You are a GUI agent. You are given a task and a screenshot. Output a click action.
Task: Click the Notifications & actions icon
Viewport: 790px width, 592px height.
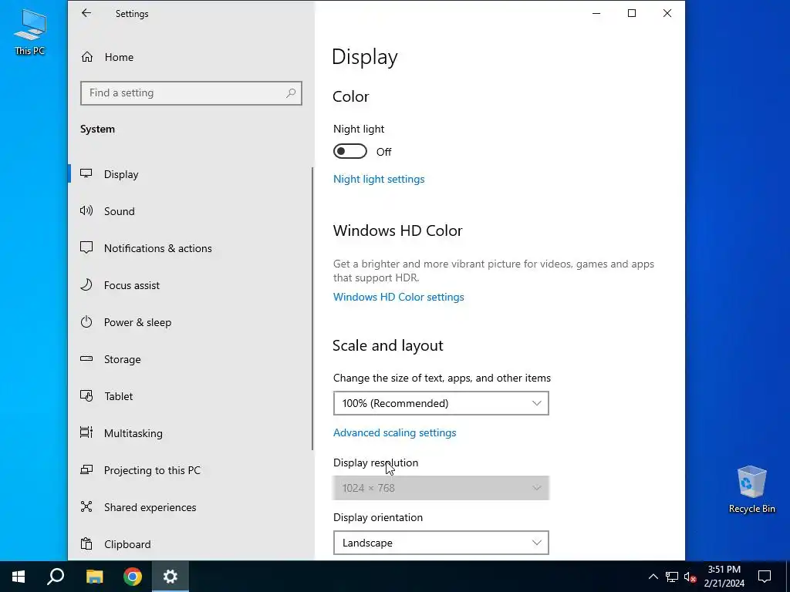86,247
